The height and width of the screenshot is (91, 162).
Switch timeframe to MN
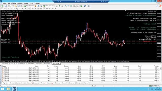click(55, 9)
